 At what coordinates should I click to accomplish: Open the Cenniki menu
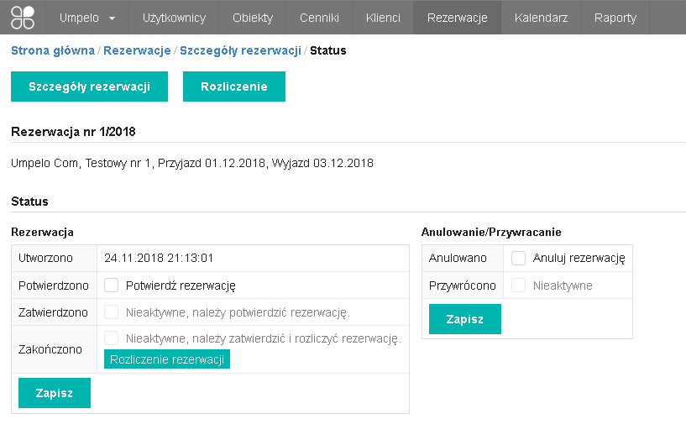[319, 18]
